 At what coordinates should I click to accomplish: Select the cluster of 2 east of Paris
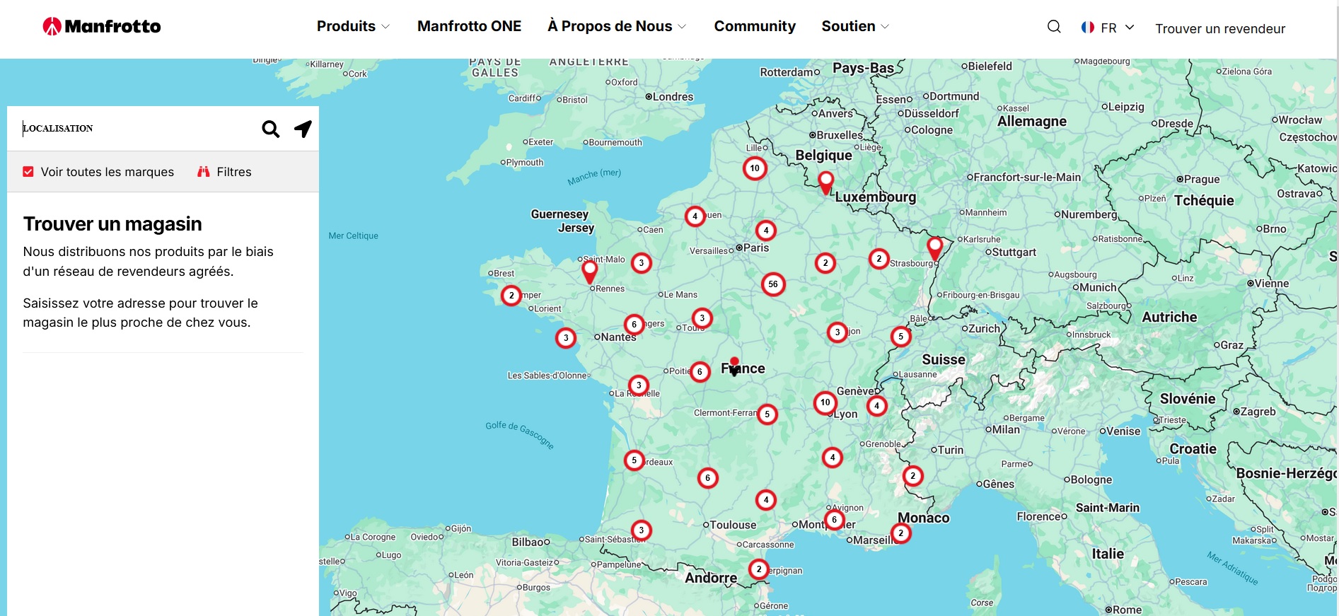[x=825, y=263]
